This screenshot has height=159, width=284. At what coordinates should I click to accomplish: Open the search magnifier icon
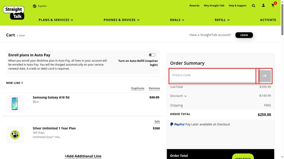click(x=254, y=6)
